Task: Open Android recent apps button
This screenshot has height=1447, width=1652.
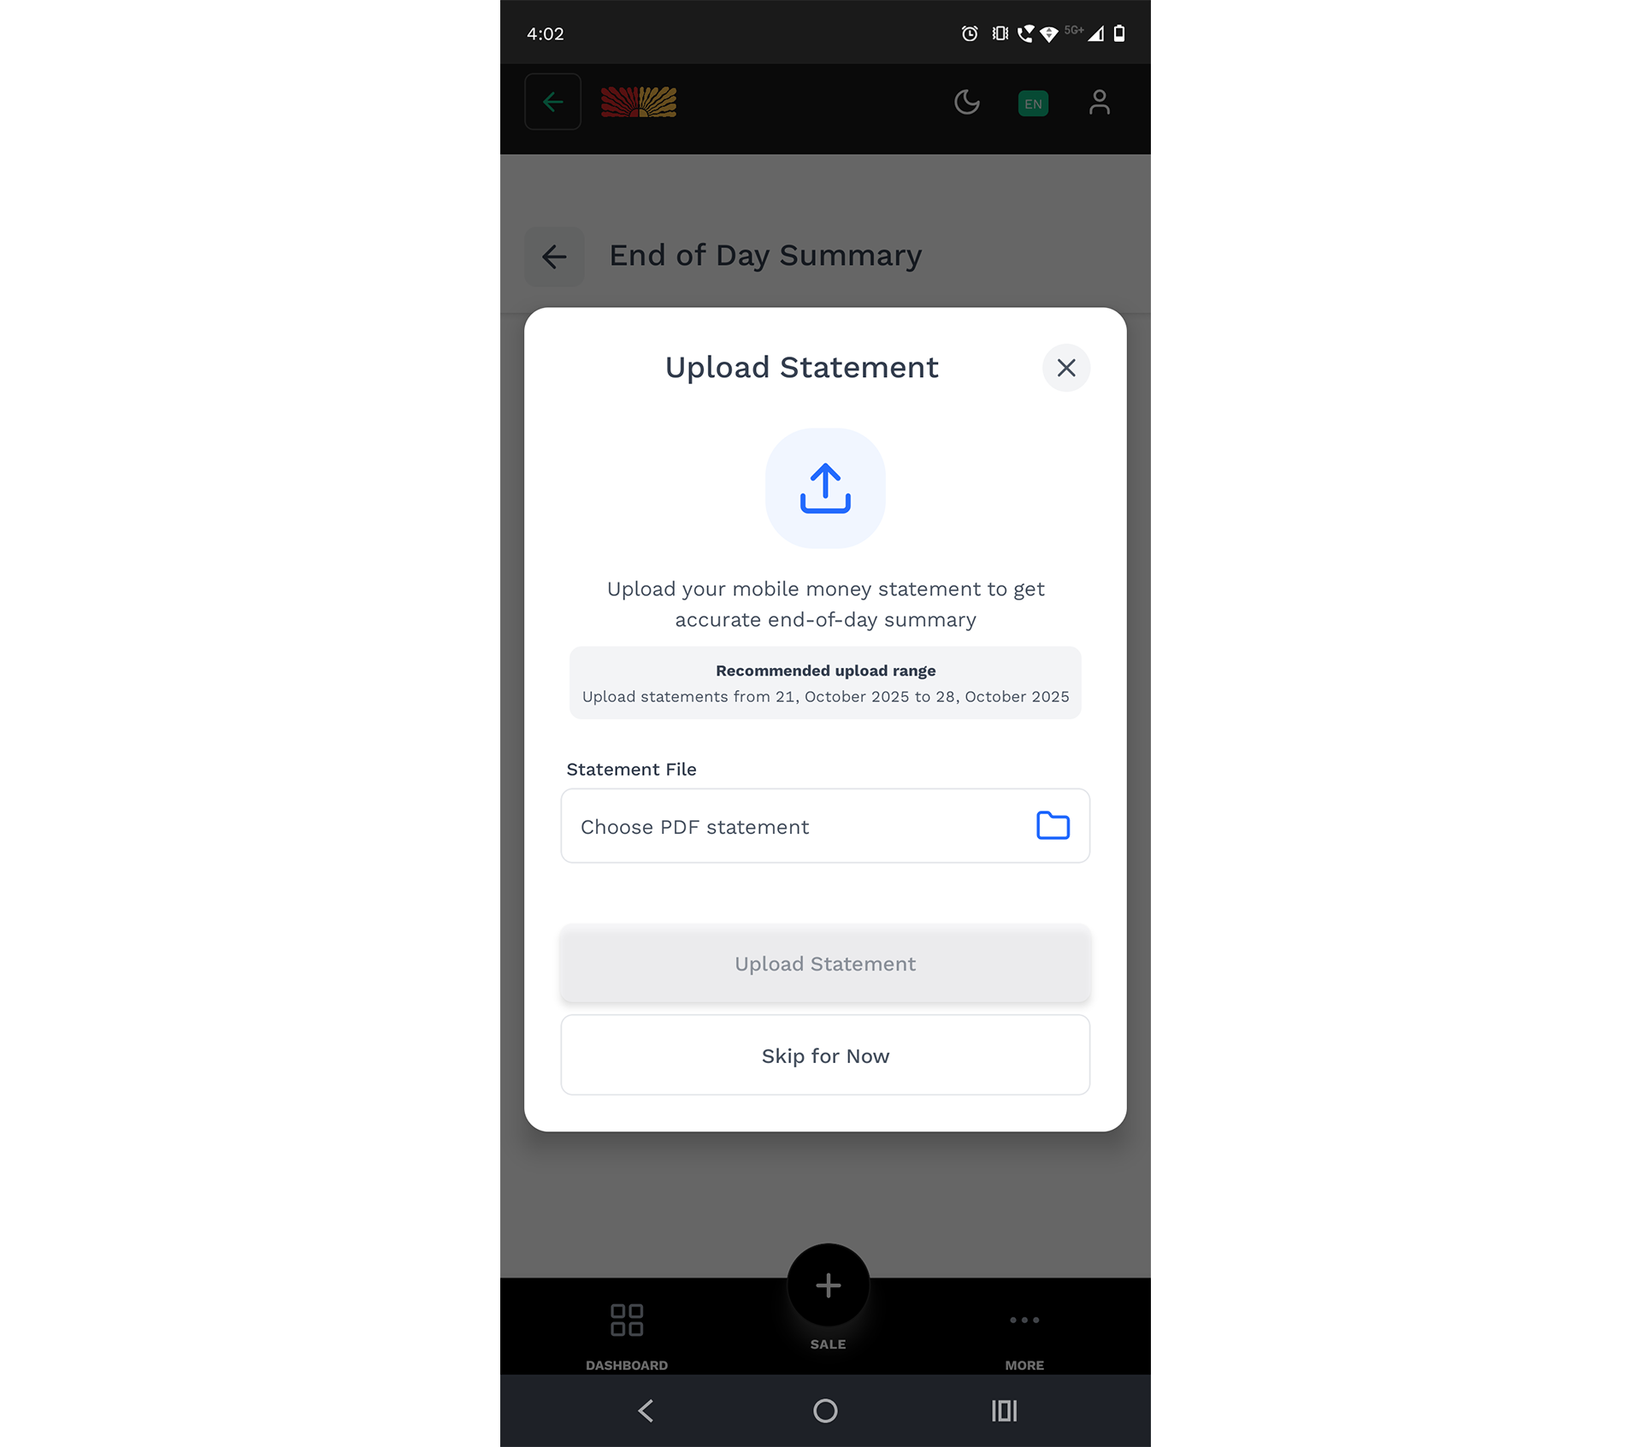Action: (1004, 1411)
